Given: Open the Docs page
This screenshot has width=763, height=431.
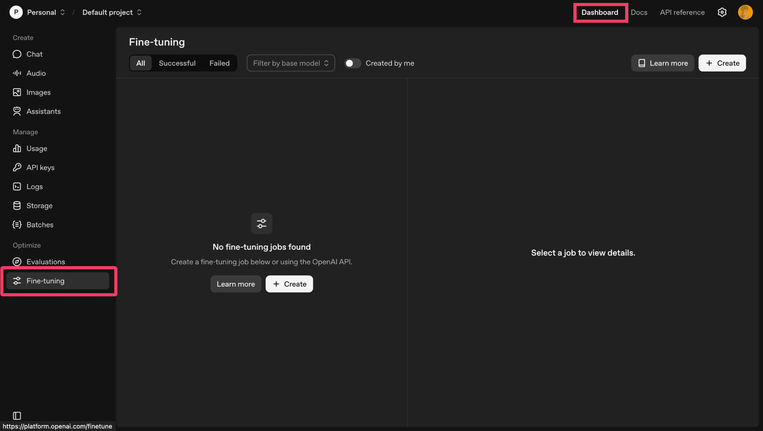Looking at the screenshot, I should [639, 12].
